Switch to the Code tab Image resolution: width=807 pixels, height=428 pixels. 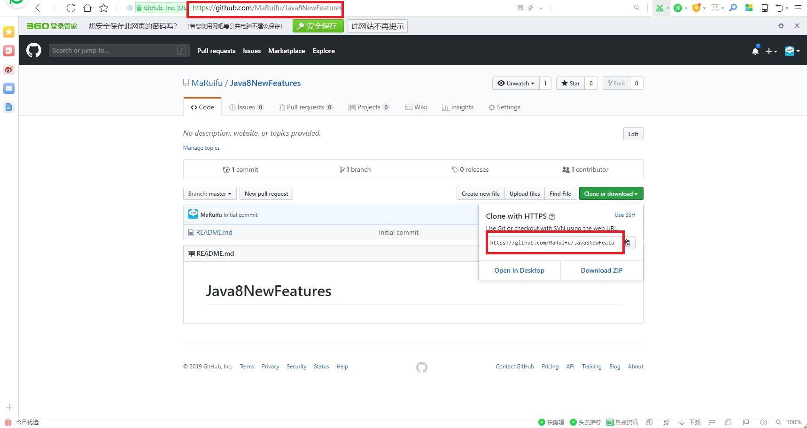point(202,107)
